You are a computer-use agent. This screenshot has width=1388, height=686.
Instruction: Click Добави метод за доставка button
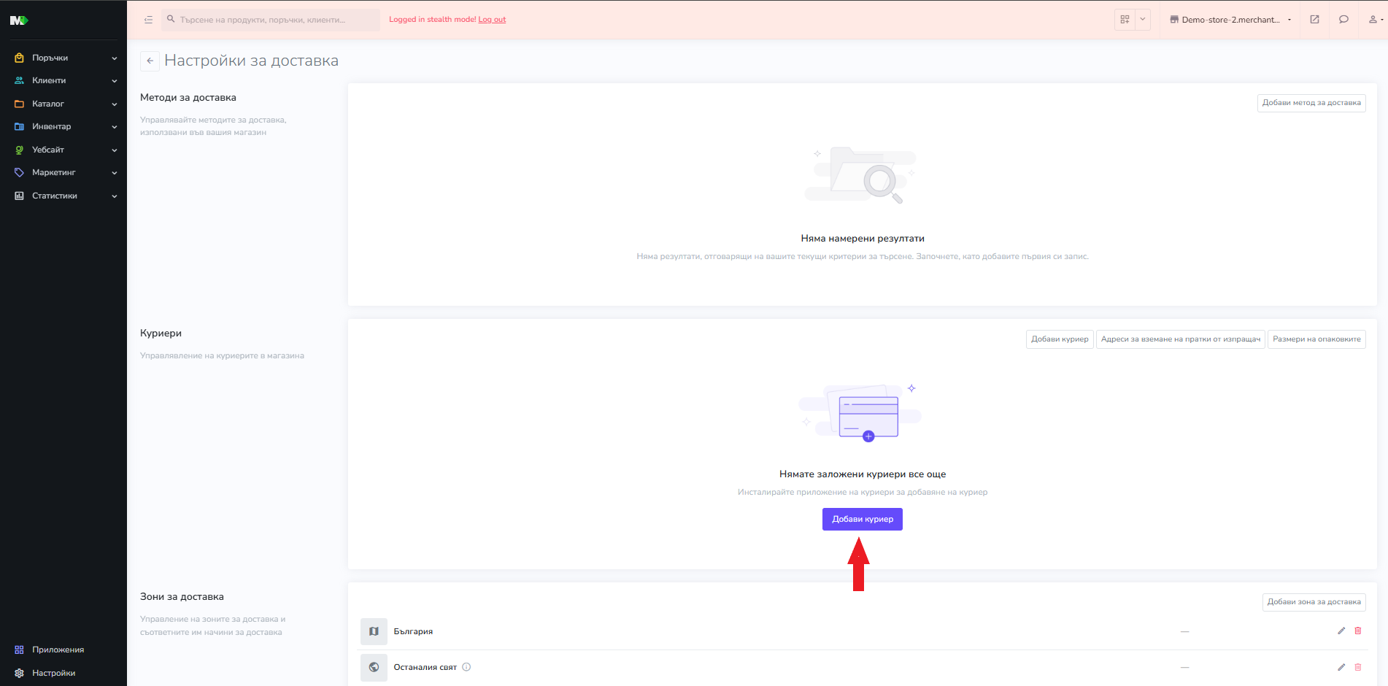click(1311, 103)
